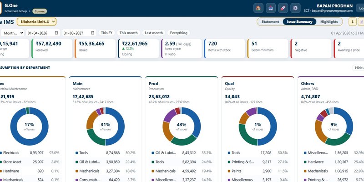Select Store Asset 25,907 row
Screen dimensions: 364x182
31,162
